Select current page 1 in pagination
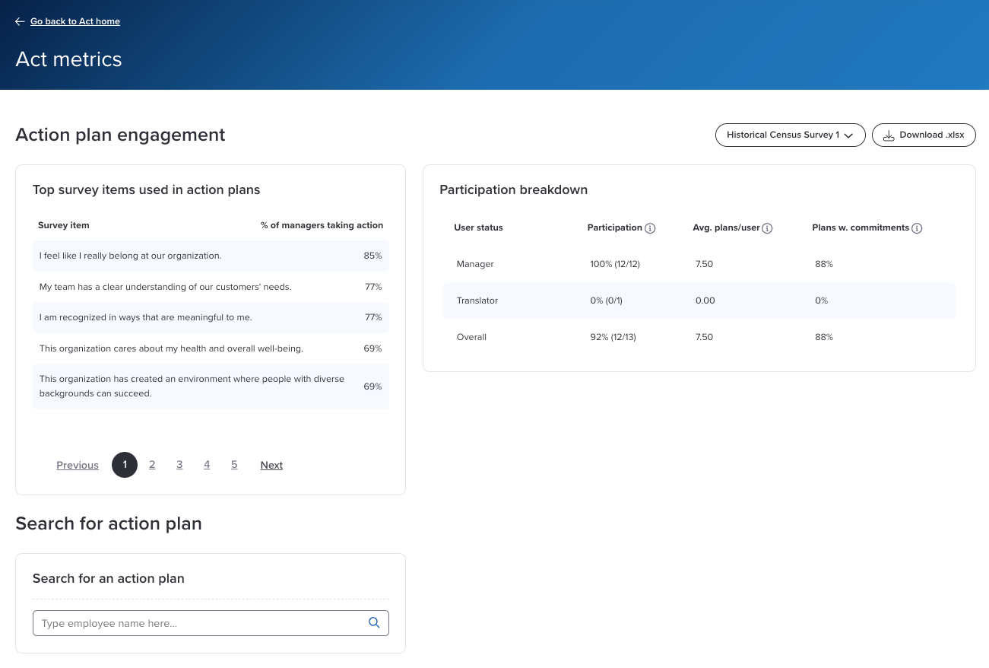Screen dimensions: 989x668 (x=125, y=465)
